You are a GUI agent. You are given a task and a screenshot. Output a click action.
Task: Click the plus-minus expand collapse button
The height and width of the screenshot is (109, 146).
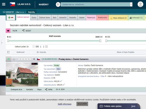[x=11, y=18]
